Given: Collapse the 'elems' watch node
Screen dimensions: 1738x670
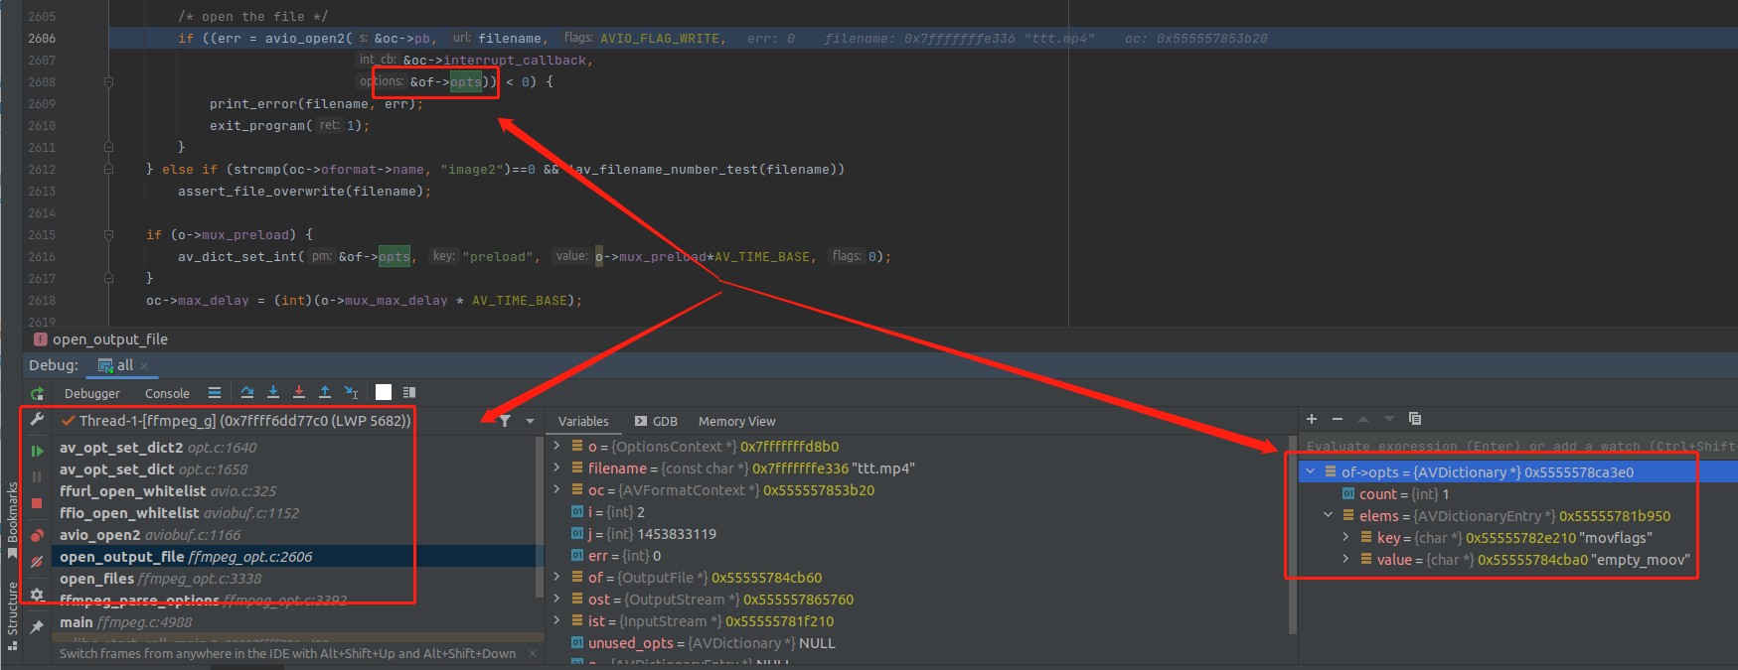Looking at the screenshot, I should pyautogui.click(x=1328, y=515).
